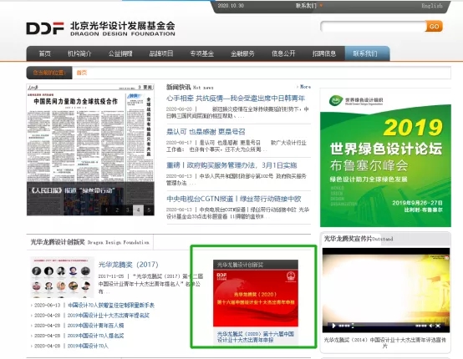Mute the video with the speaker icon
The height and width of the screenshot is (359, 463).
point(431,326)
